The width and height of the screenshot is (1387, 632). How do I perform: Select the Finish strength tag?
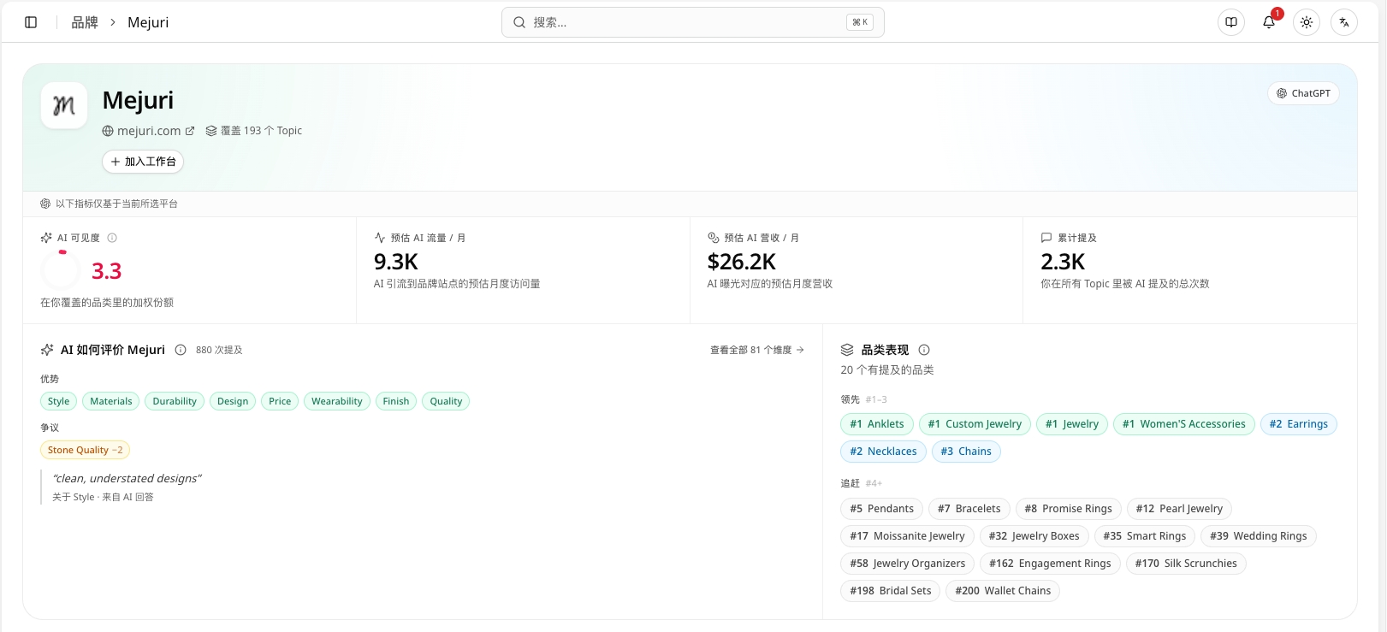[x=396, y=401]
